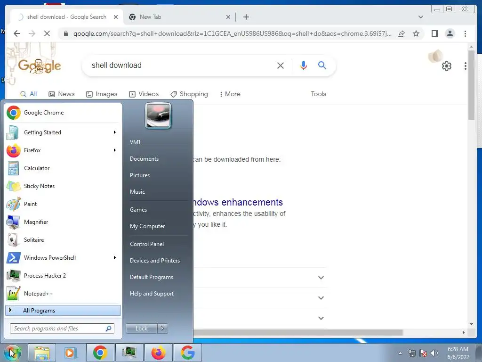The image size is (482, 362).
Task: Open Devices and Printers
Action: point(154,261)
